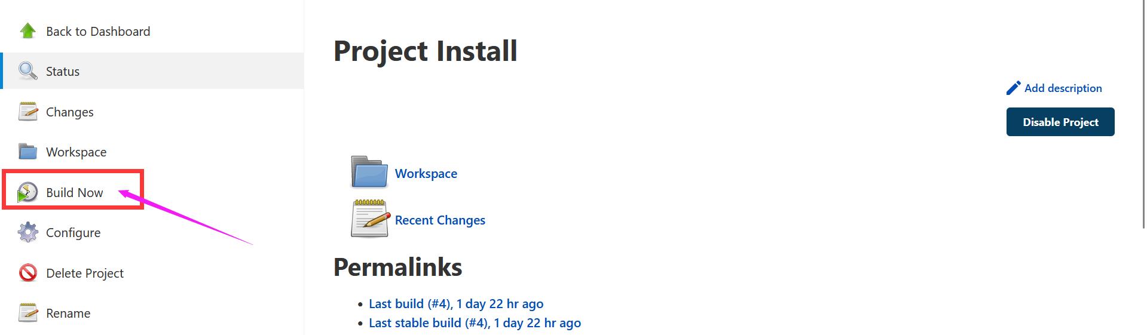Click the vertical page scrollbar
This screenshot has height=335, width=1147.
coord(1144,113)
